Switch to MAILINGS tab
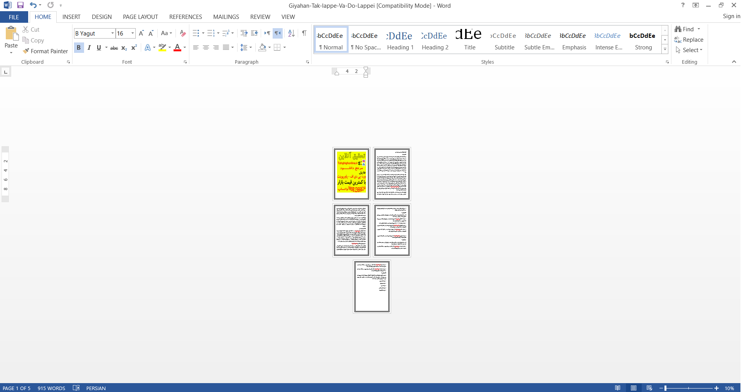 [x=226, y=17]
